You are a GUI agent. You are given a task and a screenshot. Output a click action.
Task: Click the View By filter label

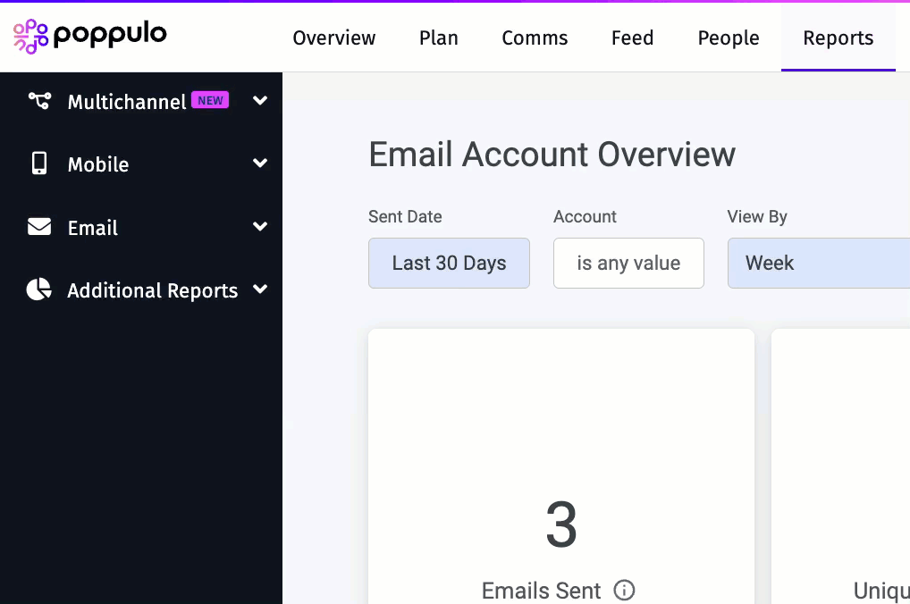(757, 216)
